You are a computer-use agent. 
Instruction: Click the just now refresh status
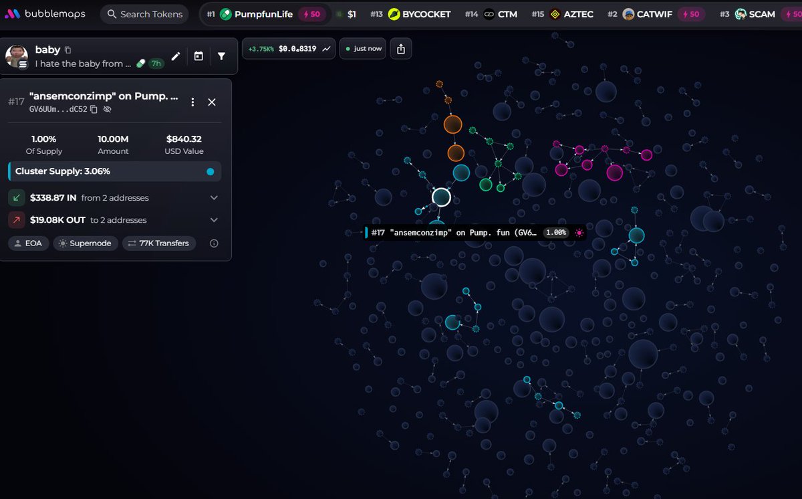362,49
